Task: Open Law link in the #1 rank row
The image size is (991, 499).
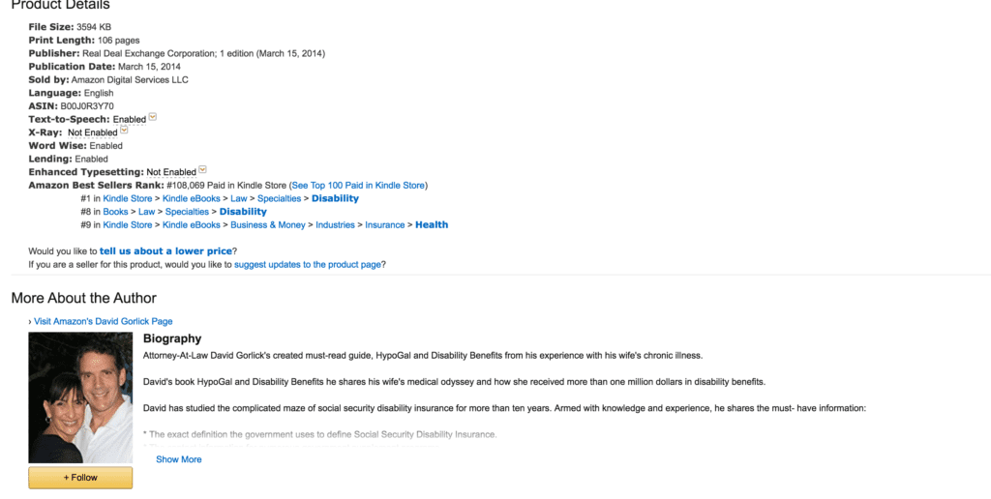Action: pos(239,198)
